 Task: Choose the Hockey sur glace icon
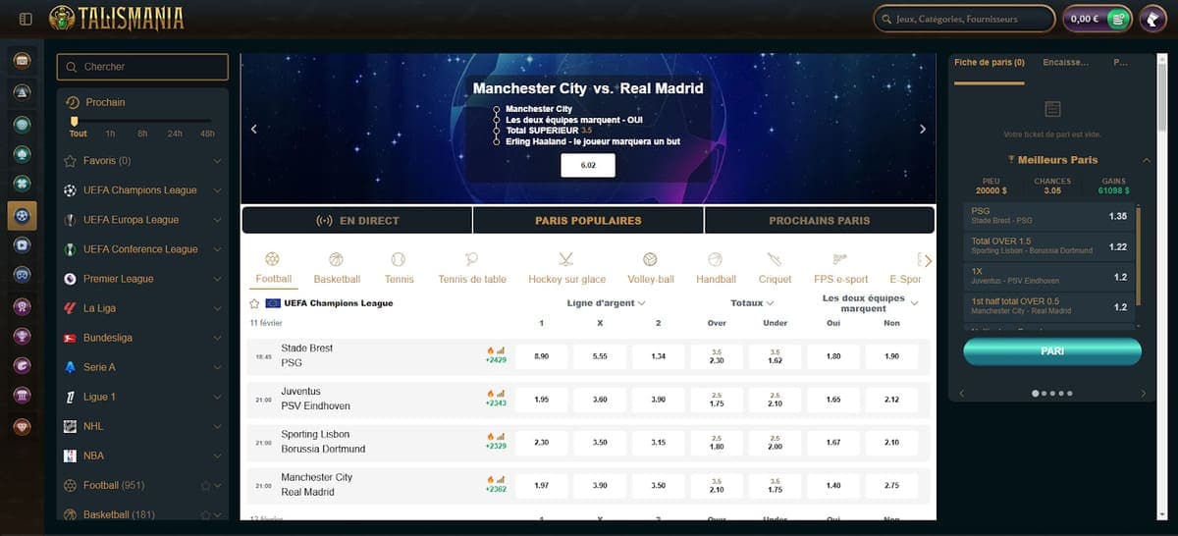point(566,260)
